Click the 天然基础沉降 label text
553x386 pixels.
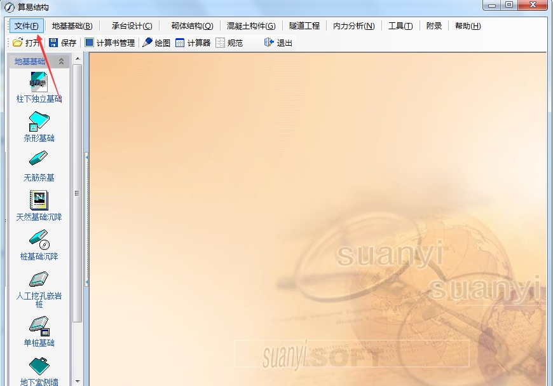[x=39, y=217]
